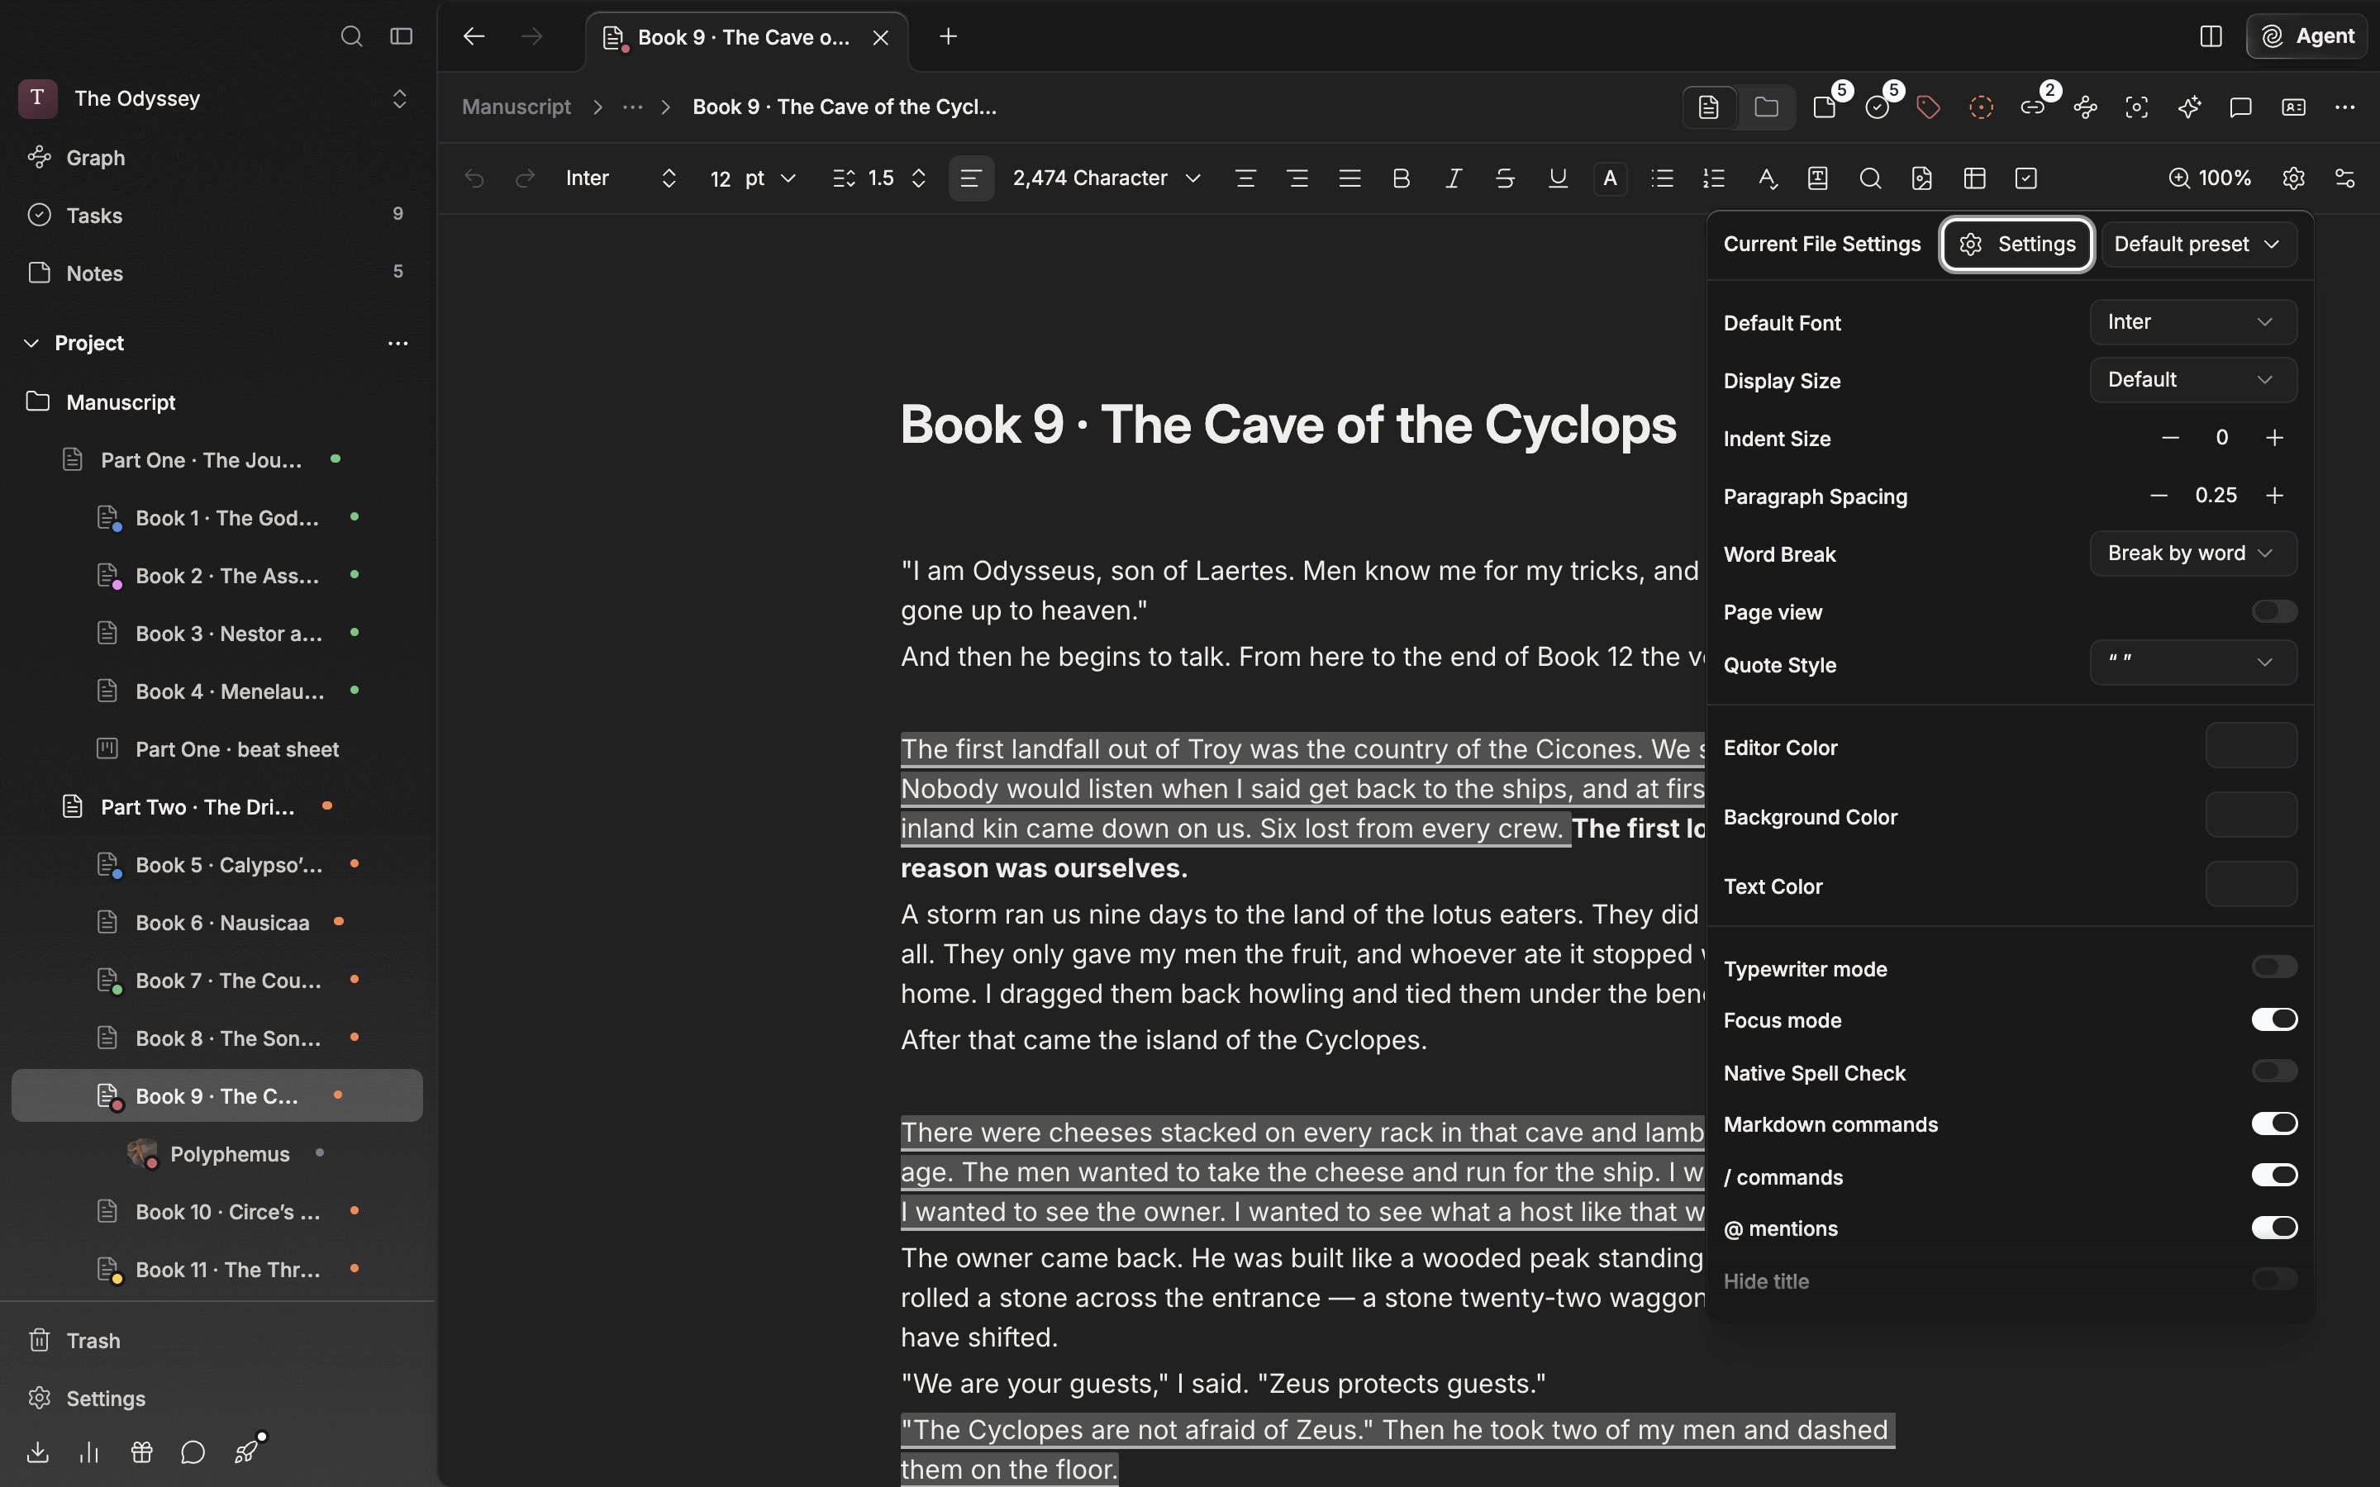The image size is (2380, 1487).
Task: Select the Book 9 Cave tab
Action: 745,37
